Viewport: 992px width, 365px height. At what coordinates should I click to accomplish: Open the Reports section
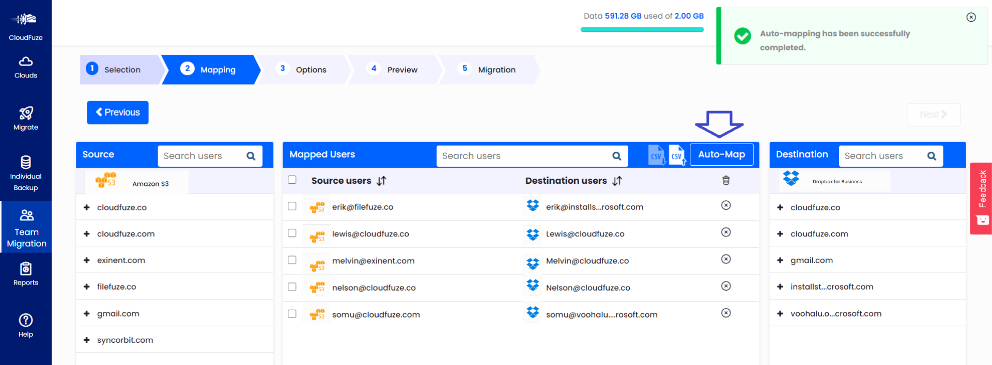tap(26, 274)
